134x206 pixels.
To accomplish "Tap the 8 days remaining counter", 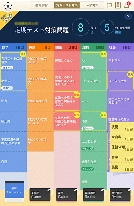I will pos(81,27).
